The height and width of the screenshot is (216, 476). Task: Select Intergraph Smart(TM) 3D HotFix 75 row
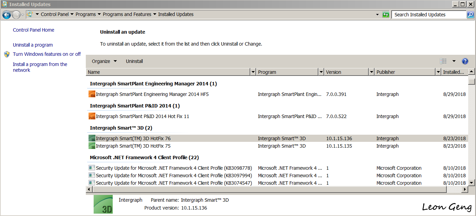click(277, 146)
